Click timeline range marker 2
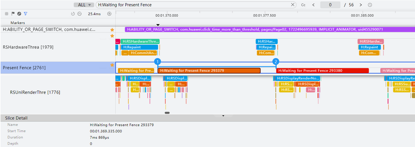The image size is (415, 147). tap(276, 62)
